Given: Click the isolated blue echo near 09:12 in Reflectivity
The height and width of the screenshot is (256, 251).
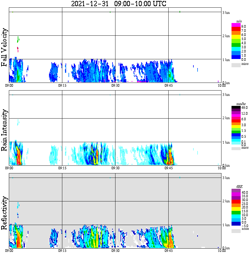Looking at the screenshot, I should tap(54, 238).
